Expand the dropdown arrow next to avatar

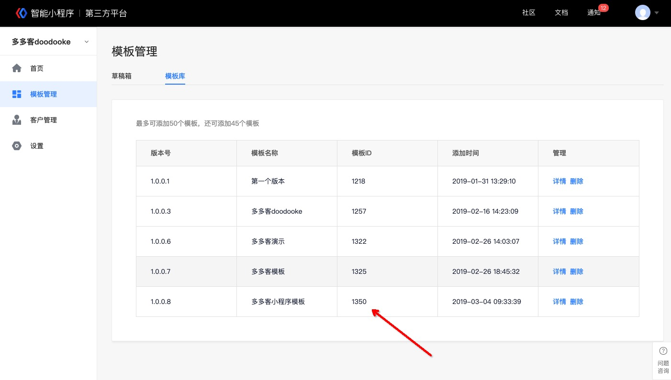(x=657, y=13)
